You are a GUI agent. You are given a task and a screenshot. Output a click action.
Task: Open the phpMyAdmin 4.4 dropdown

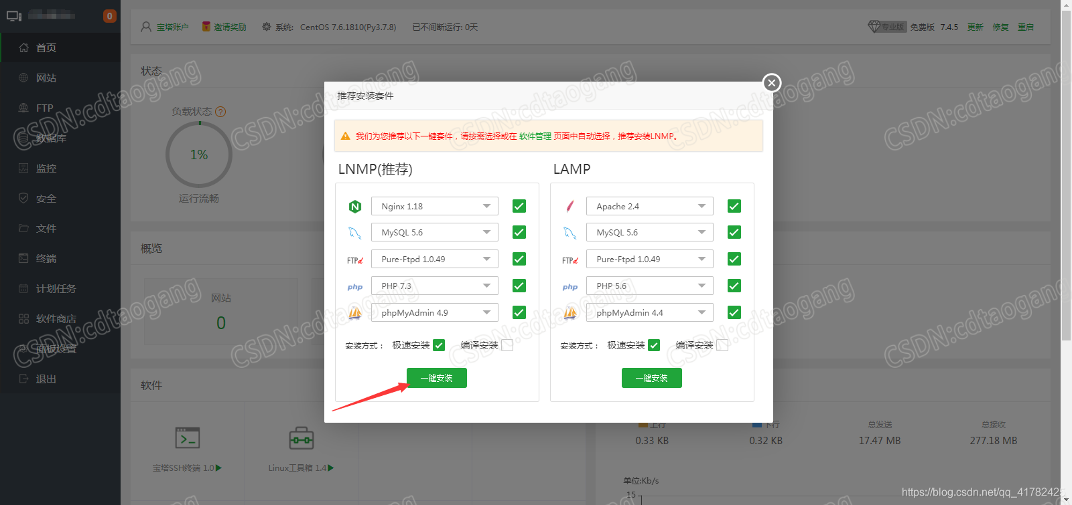point(650,312)
